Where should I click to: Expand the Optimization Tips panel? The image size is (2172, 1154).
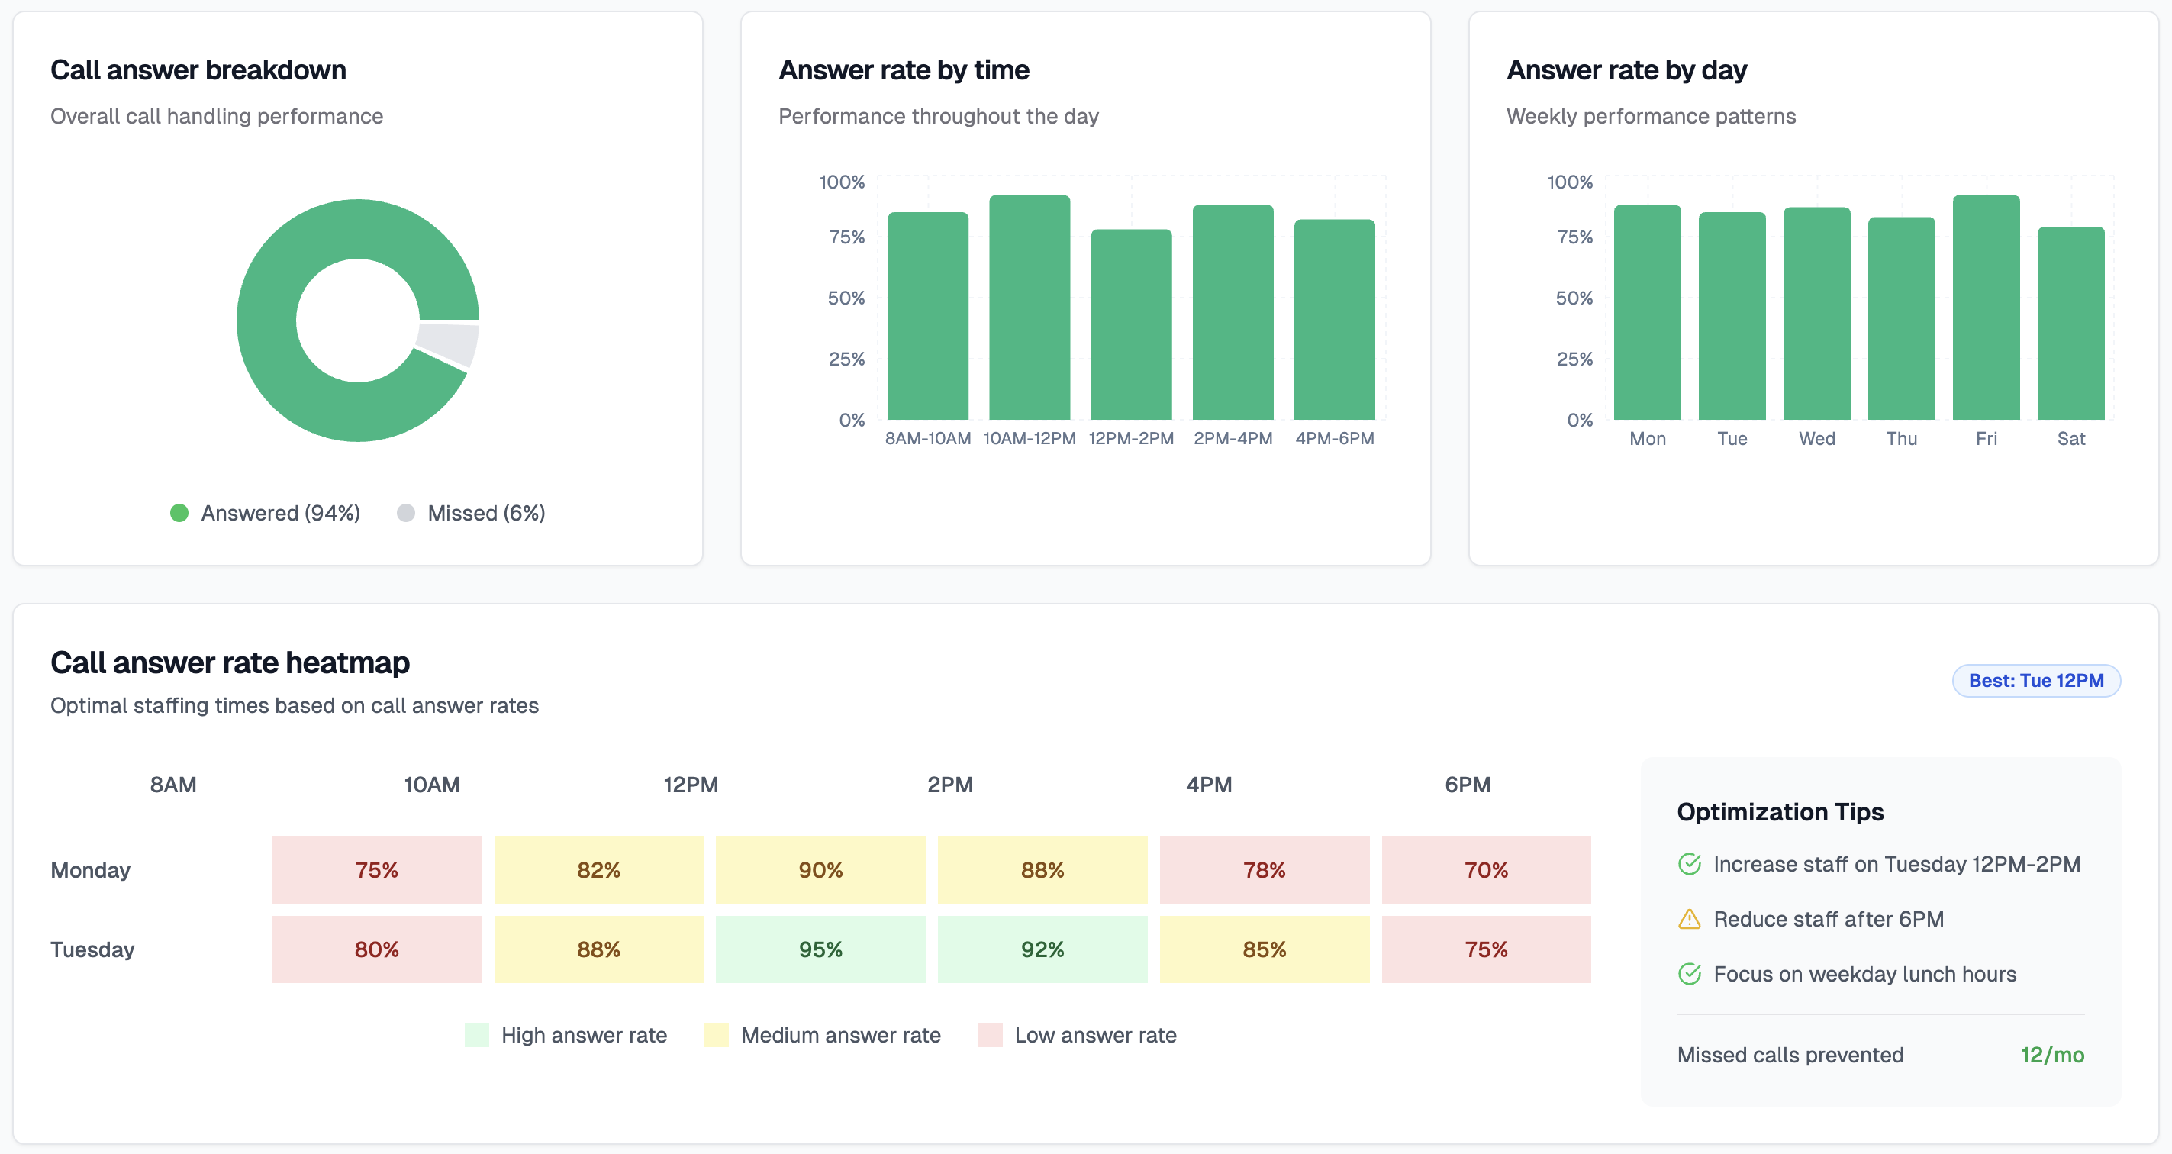1779,812
